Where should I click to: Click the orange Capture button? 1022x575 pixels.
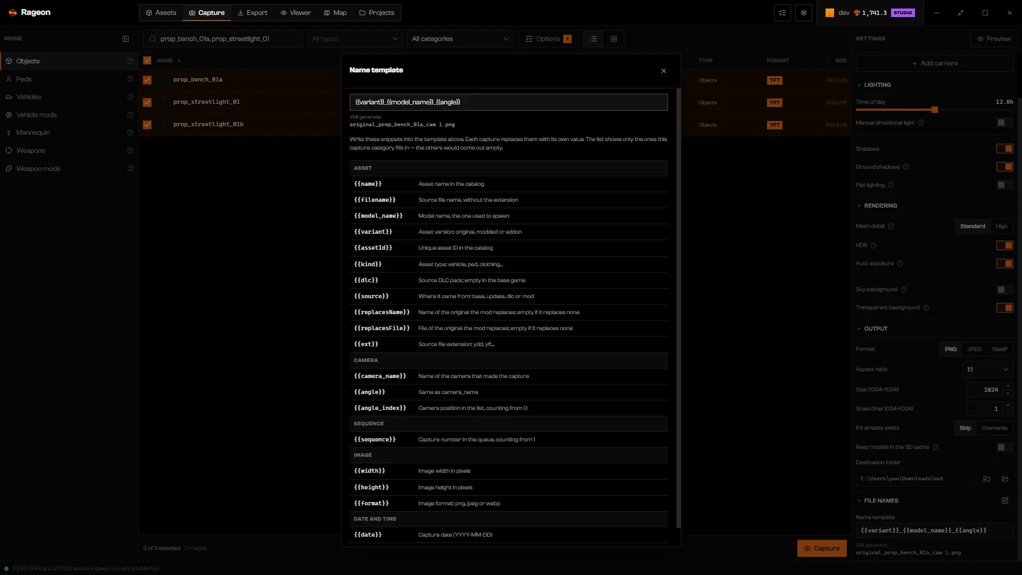pos(822,548)
